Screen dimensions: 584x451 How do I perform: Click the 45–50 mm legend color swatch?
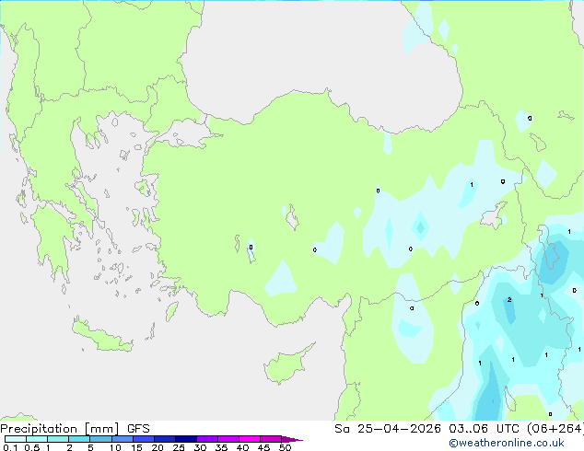pyautogui.click(x=271, y=439)
